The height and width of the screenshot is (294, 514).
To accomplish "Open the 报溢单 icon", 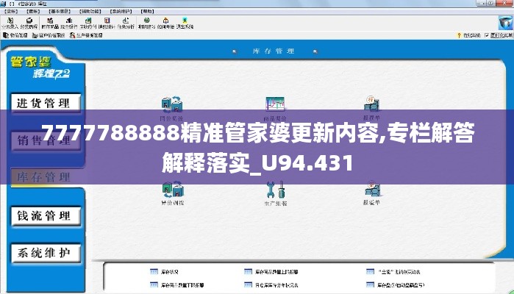I will click(371, 193).
